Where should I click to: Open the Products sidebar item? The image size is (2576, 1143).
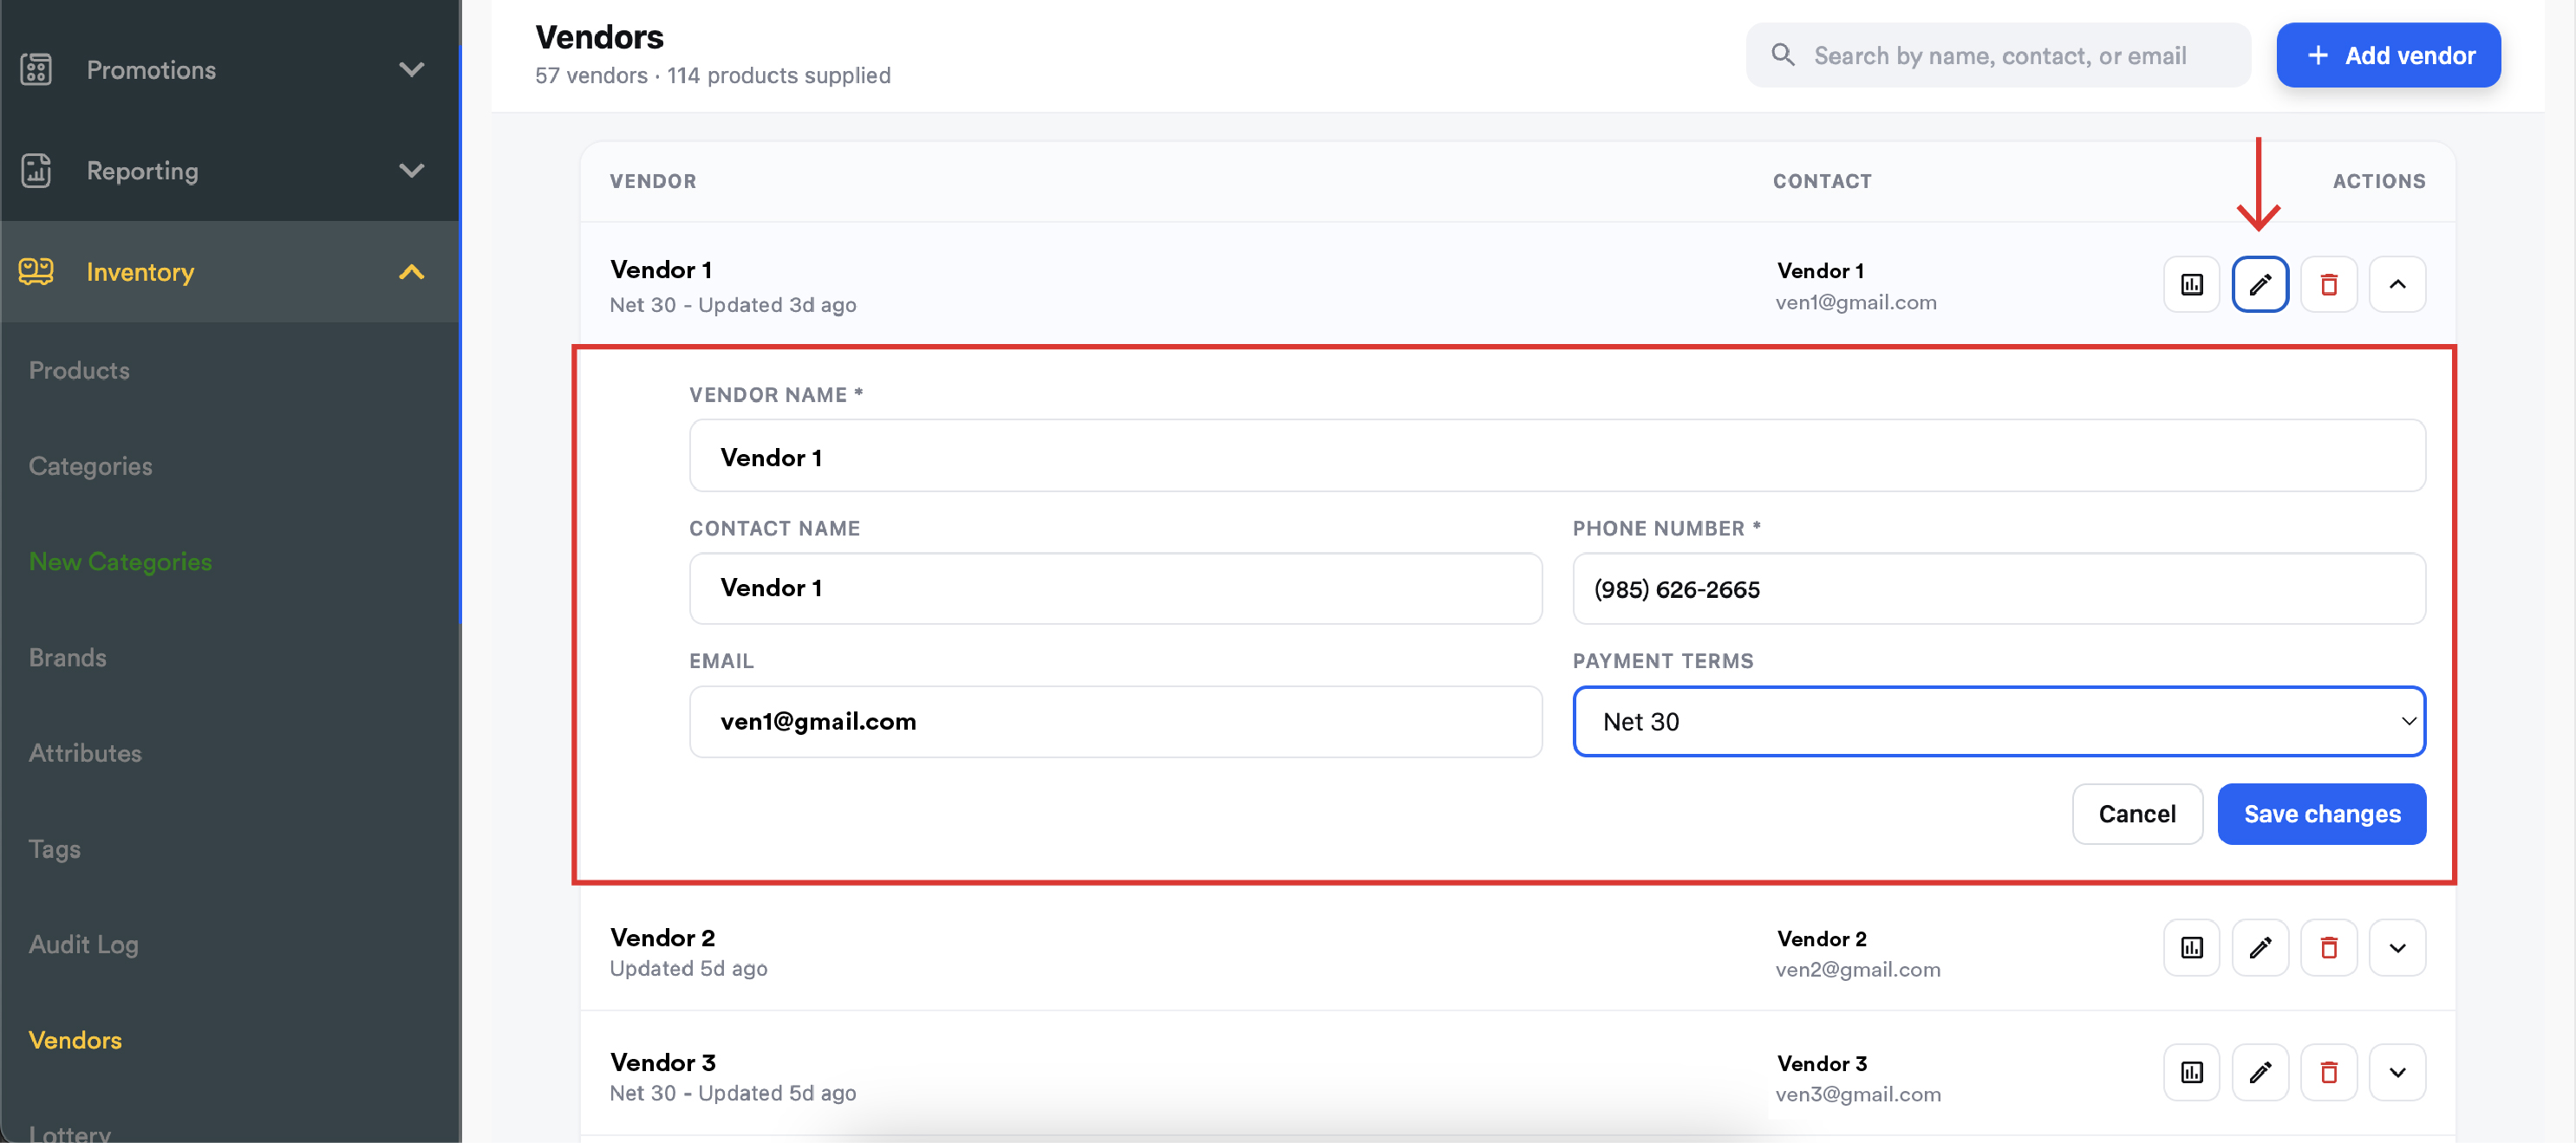(79, 371)
